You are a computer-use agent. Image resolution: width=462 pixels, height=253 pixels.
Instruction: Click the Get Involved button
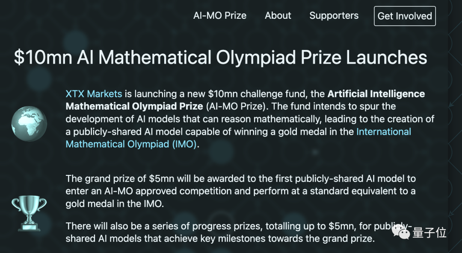pyautogui.click(x=405, y=16)
